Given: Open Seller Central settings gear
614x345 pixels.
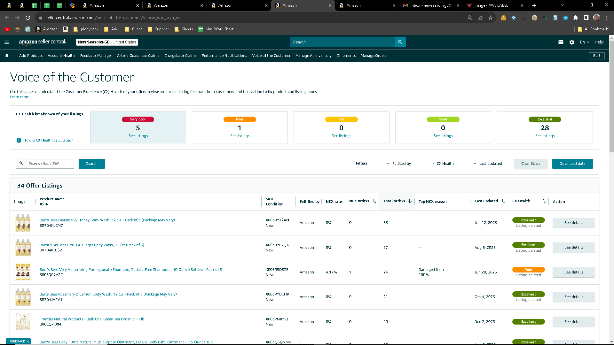Looking at the screenshot, I should [572, 42].
